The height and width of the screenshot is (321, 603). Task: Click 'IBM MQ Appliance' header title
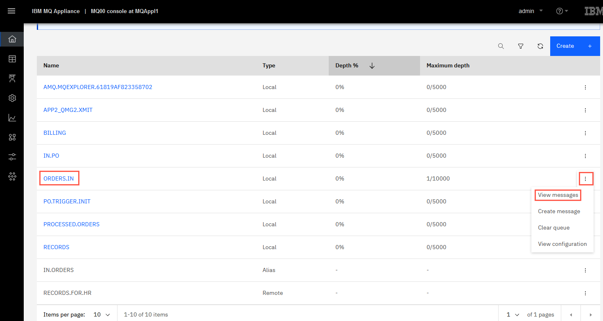click(56, 11)
